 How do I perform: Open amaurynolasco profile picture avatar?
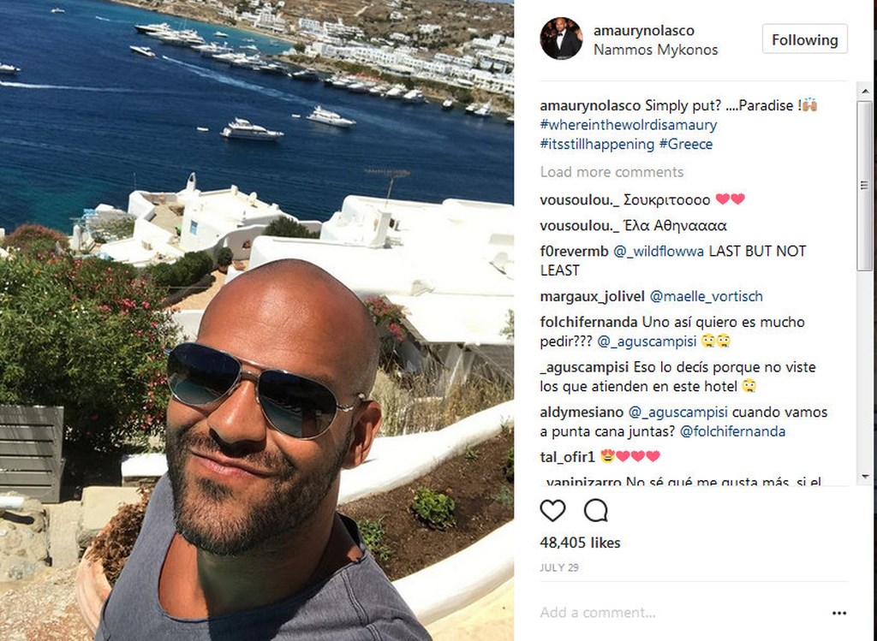561,39
